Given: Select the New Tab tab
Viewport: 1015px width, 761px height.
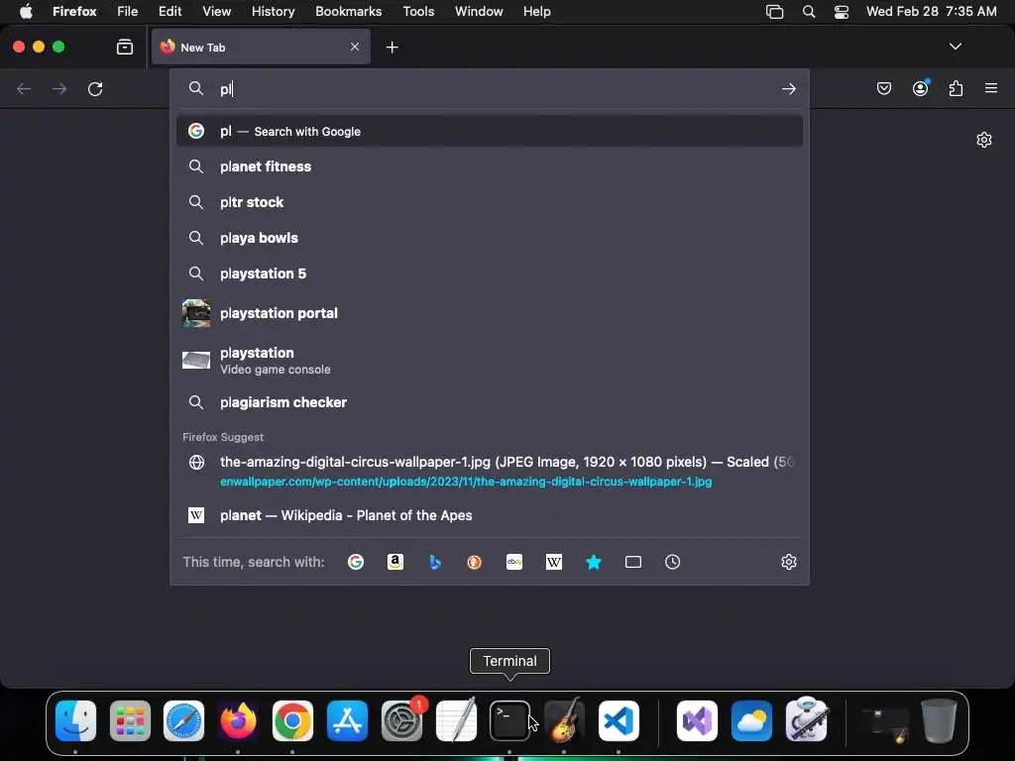Looking at the screenshot, I should [261, 47].
